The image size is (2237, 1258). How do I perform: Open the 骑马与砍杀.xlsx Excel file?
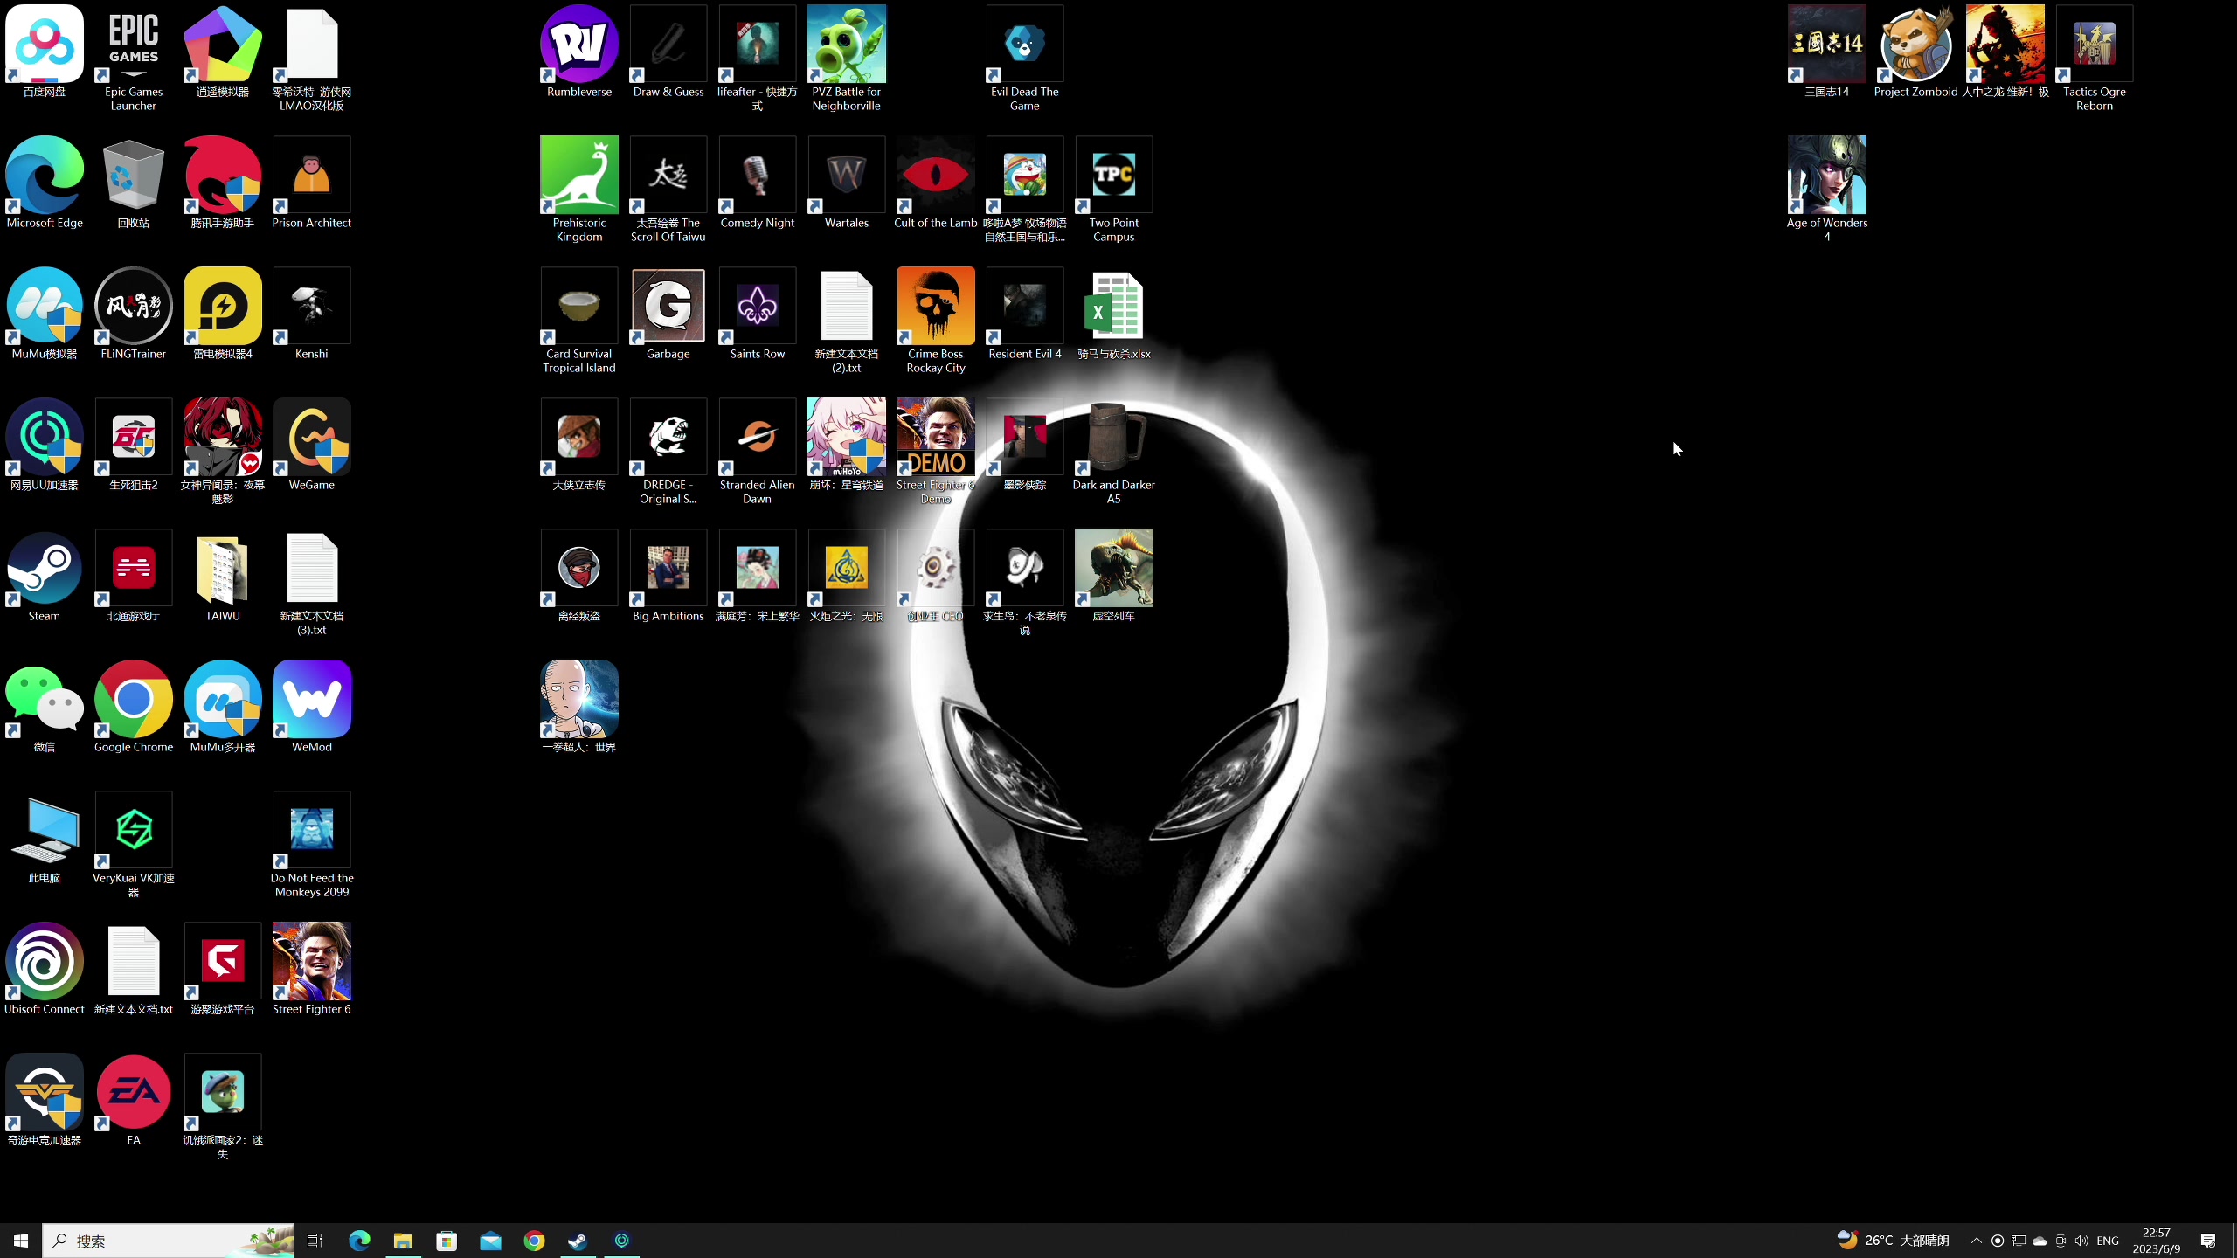(1114, 314)
